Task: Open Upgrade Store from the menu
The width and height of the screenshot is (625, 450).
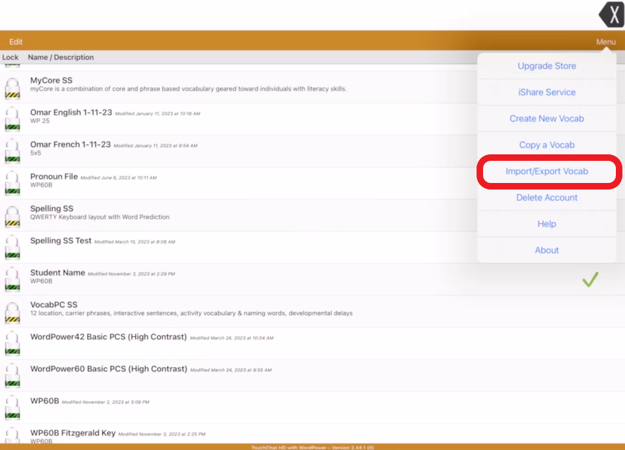Action: (546, 66)
